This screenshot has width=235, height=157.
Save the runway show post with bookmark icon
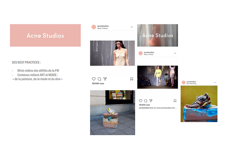tap(175, 101)
